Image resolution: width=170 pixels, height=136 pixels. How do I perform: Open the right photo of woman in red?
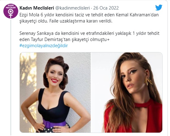click(x=126, y=93)
